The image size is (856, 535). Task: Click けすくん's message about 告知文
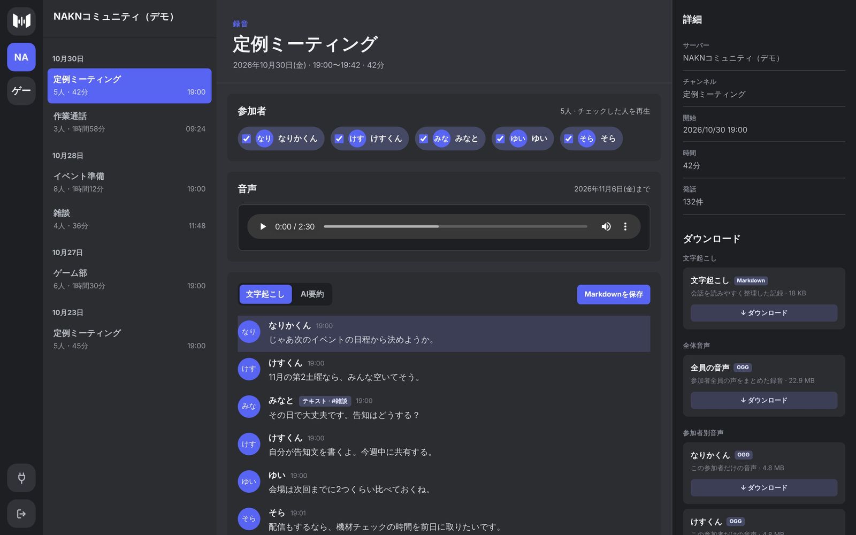point(444,445)
